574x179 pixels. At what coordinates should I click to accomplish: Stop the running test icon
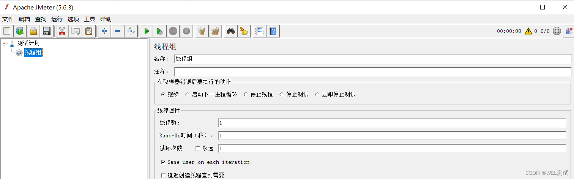tap(173, 31)
